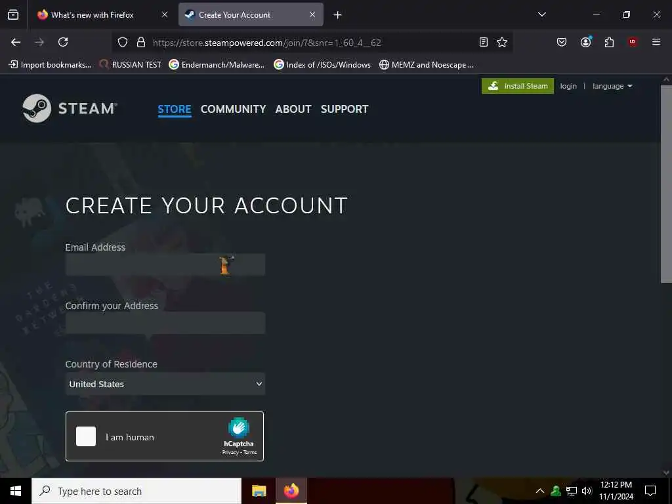Reload the current page
The image size is (672, 504).
(x=63, y=42)
